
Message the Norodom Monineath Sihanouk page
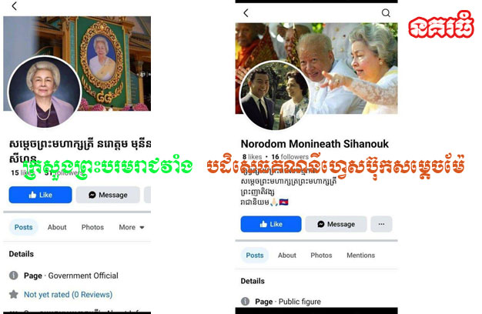(336, 224)
